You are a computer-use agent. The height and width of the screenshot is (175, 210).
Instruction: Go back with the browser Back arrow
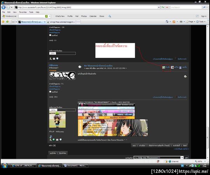point(3,7)
